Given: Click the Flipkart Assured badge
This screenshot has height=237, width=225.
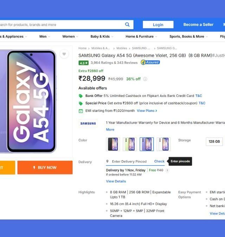Looking at the screenshot, I should (x=150, y=62).
